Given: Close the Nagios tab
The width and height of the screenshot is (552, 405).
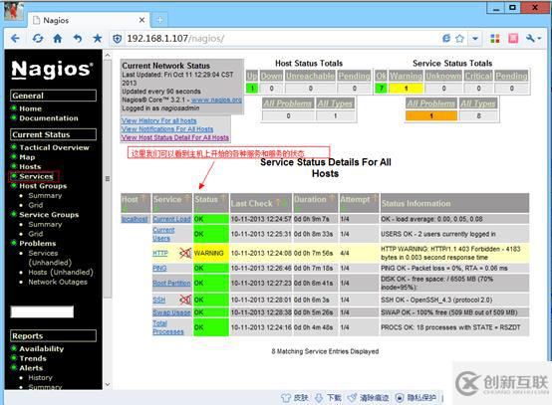Looking at the screenshot, I should [141, 20].
